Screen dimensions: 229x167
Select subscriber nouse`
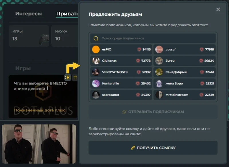click(184, 49)
